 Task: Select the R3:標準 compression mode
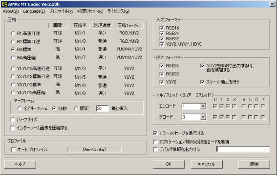click(13, 50)
